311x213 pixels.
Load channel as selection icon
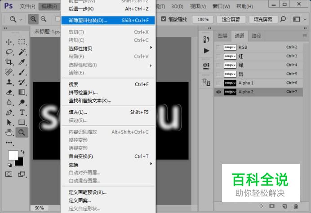pyautogui.click(x=261, y=206)
